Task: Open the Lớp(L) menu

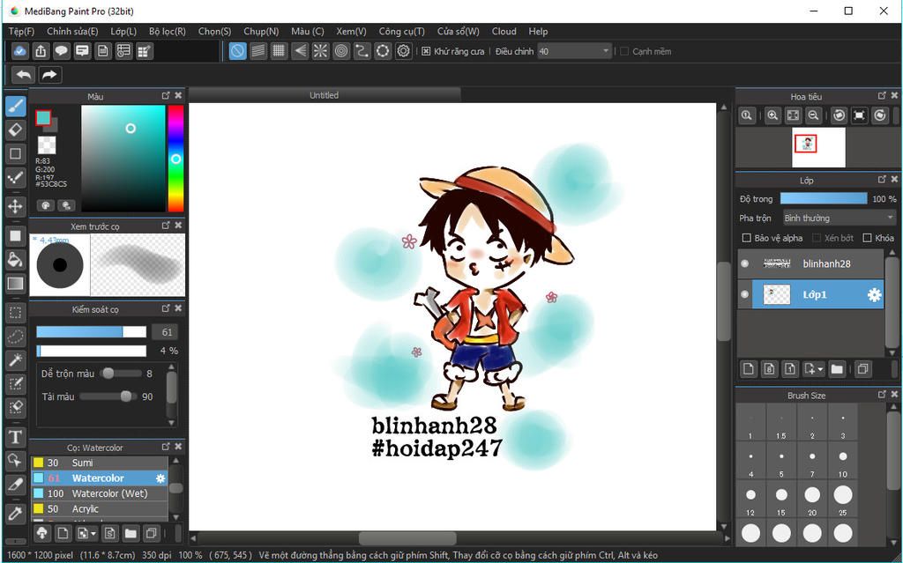Action: coord(123,32)
